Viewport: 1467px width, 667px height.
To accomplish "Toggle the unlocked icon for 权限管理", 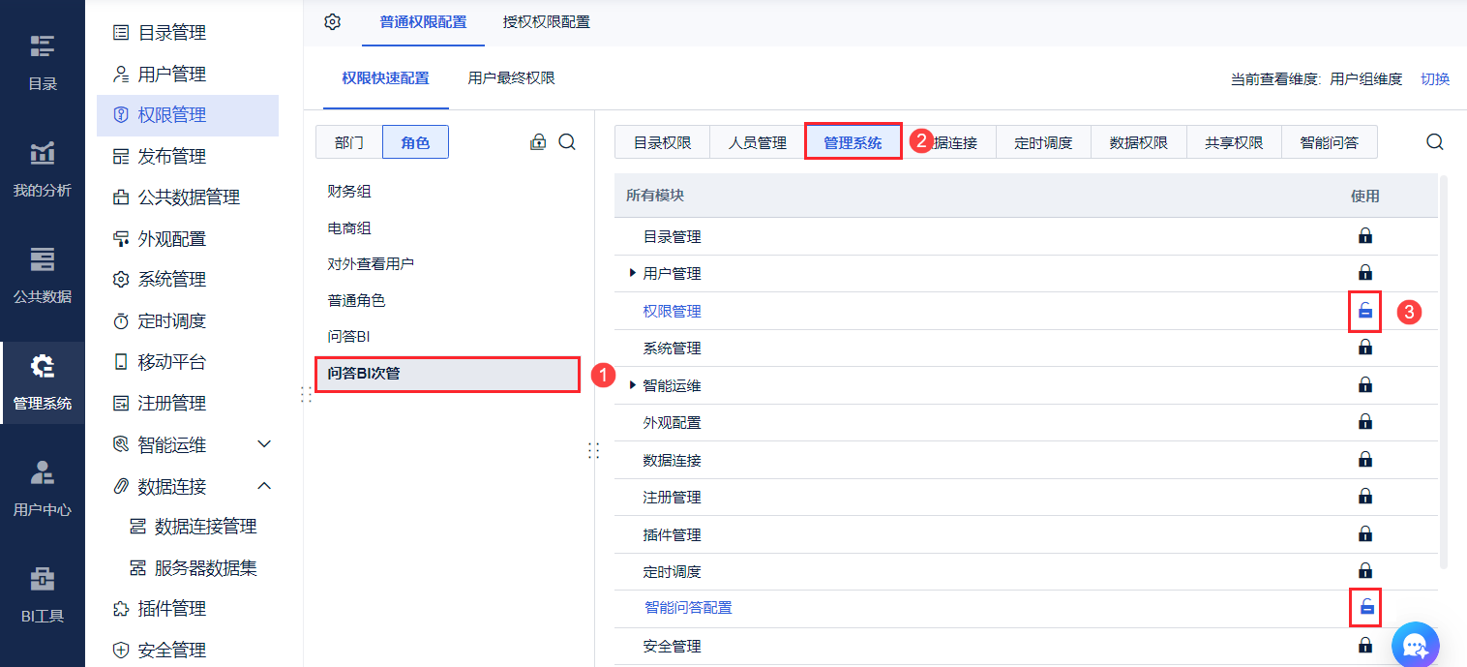I will (x=1365, y=311).
